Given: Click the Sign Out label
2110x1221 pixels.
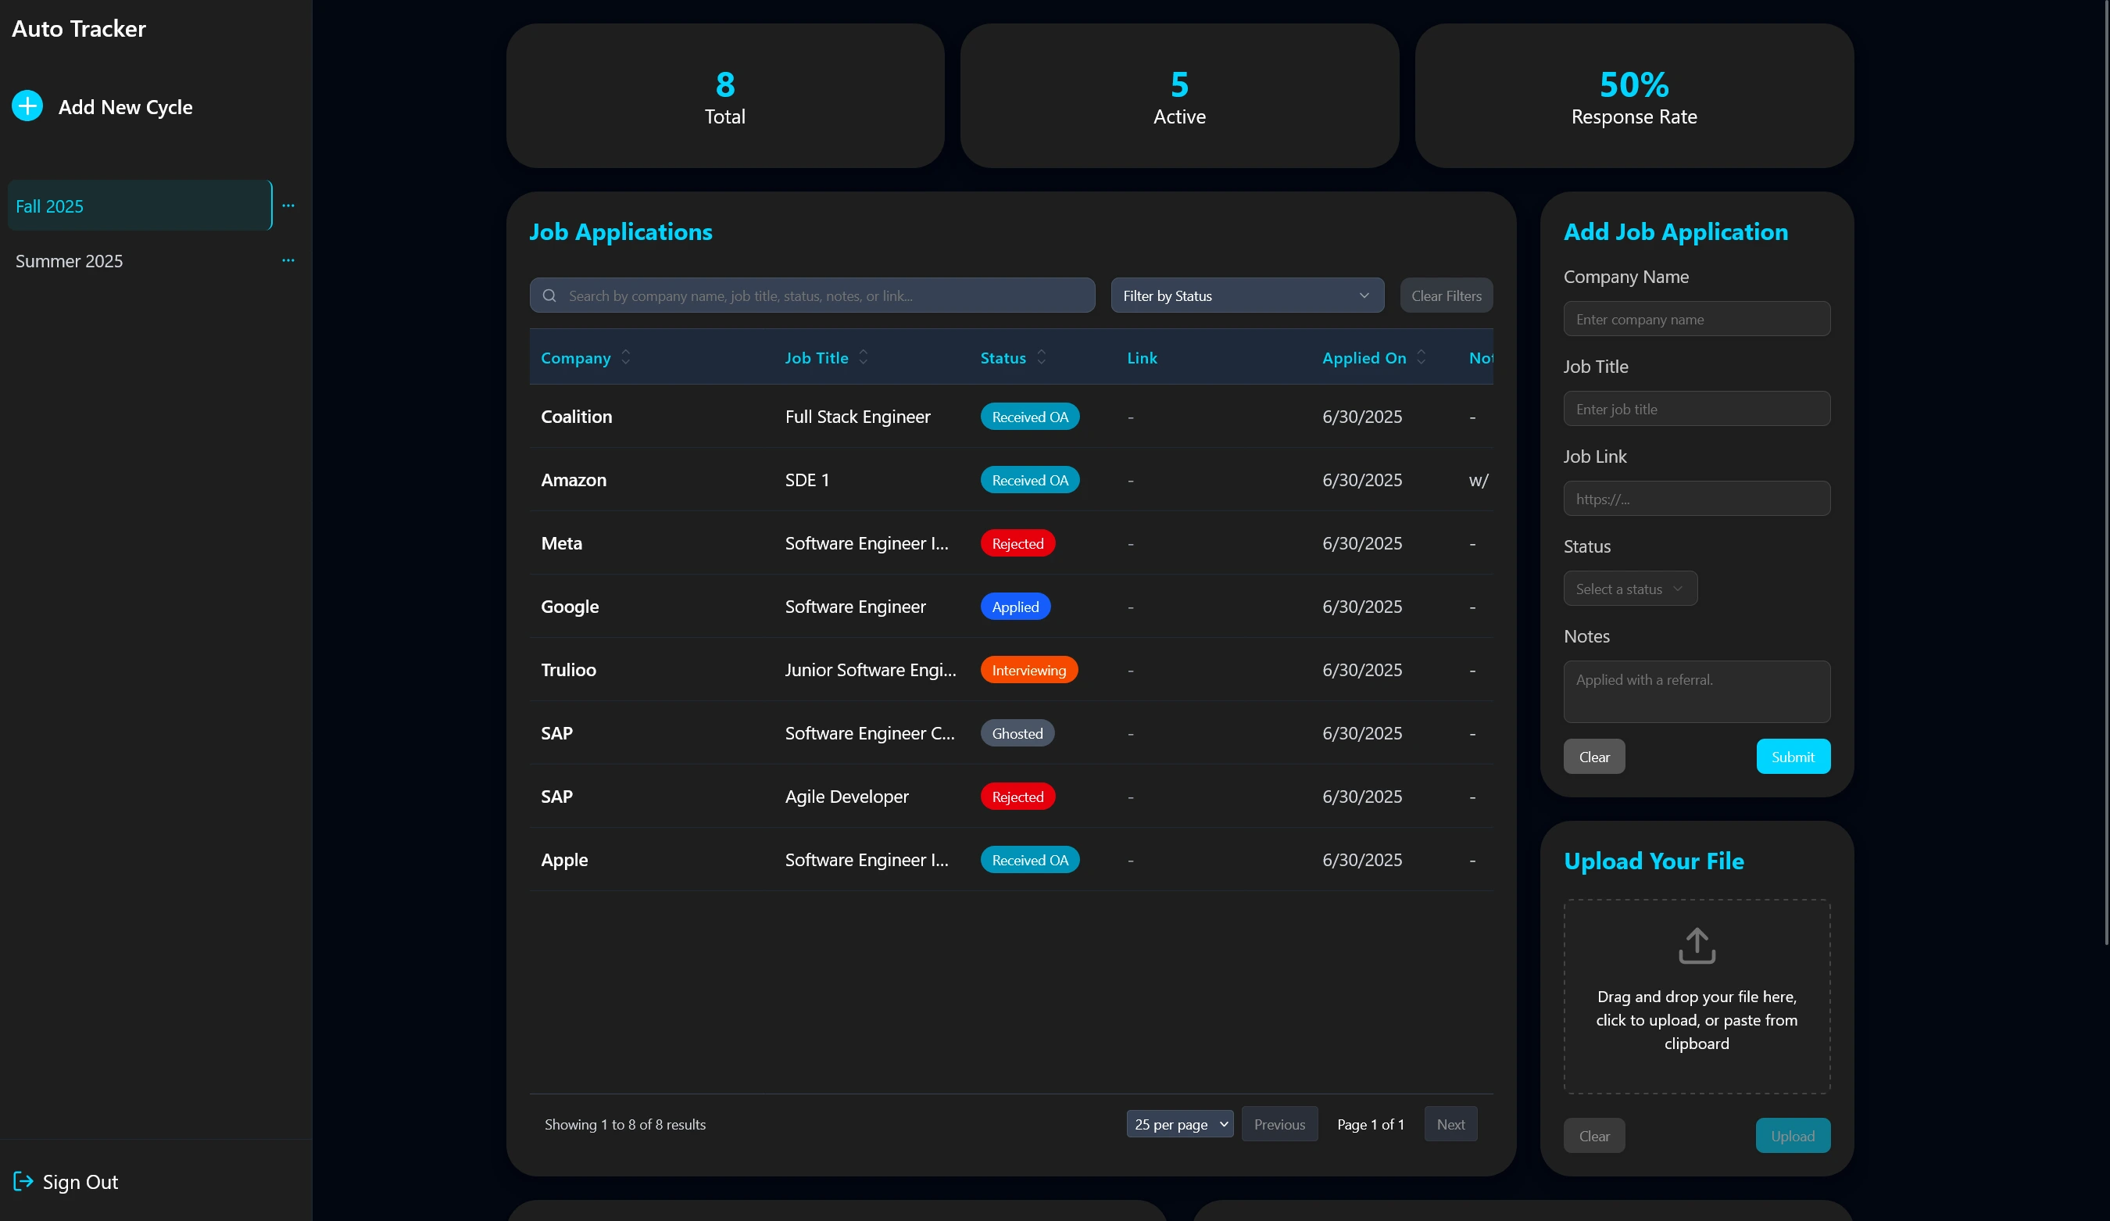Looking at the screenshot, I should [80, 1182].
